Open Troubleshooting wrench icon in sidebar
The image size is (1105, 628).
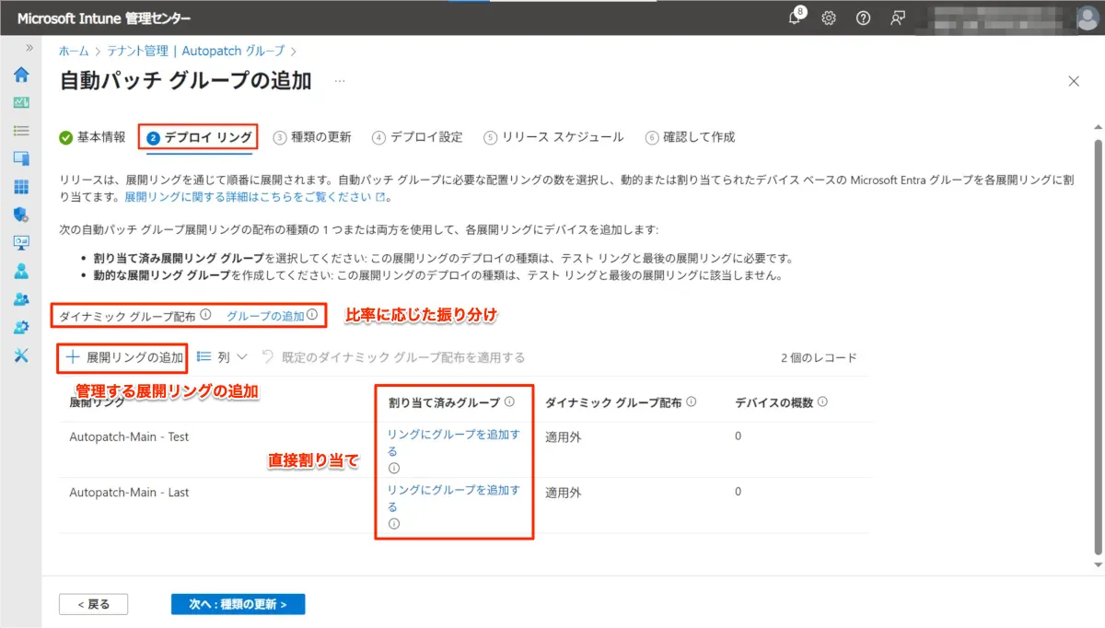pyautogui.click(x=20, y=355)
